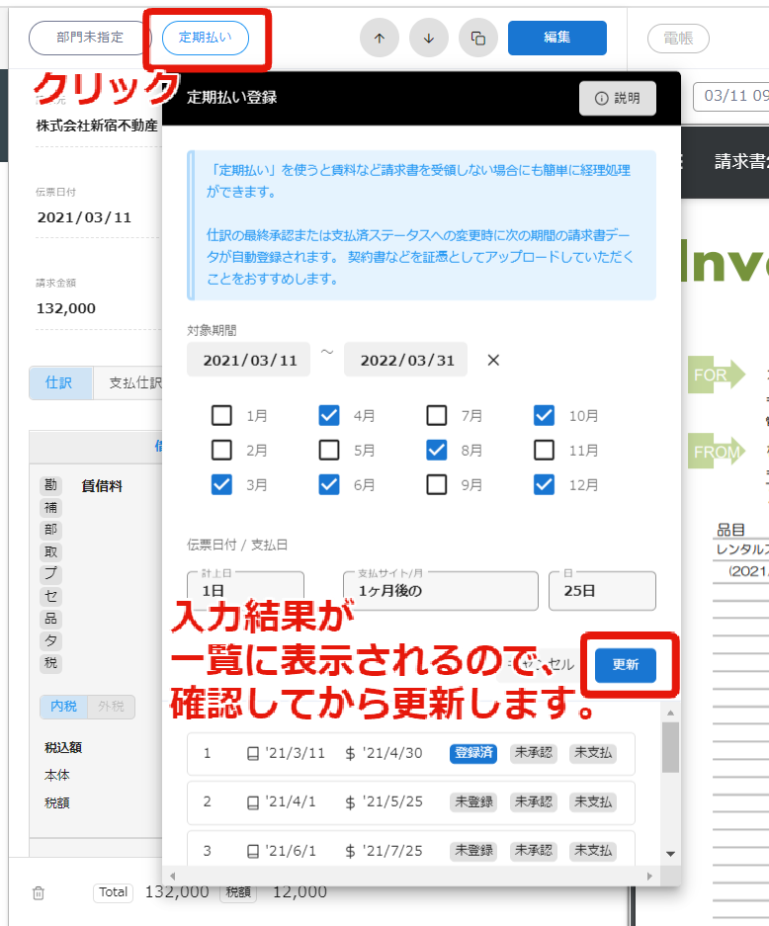Uncheck the 3月 checkbox
The height and width of the screenshot is (926, 769).
coord(221,485)
